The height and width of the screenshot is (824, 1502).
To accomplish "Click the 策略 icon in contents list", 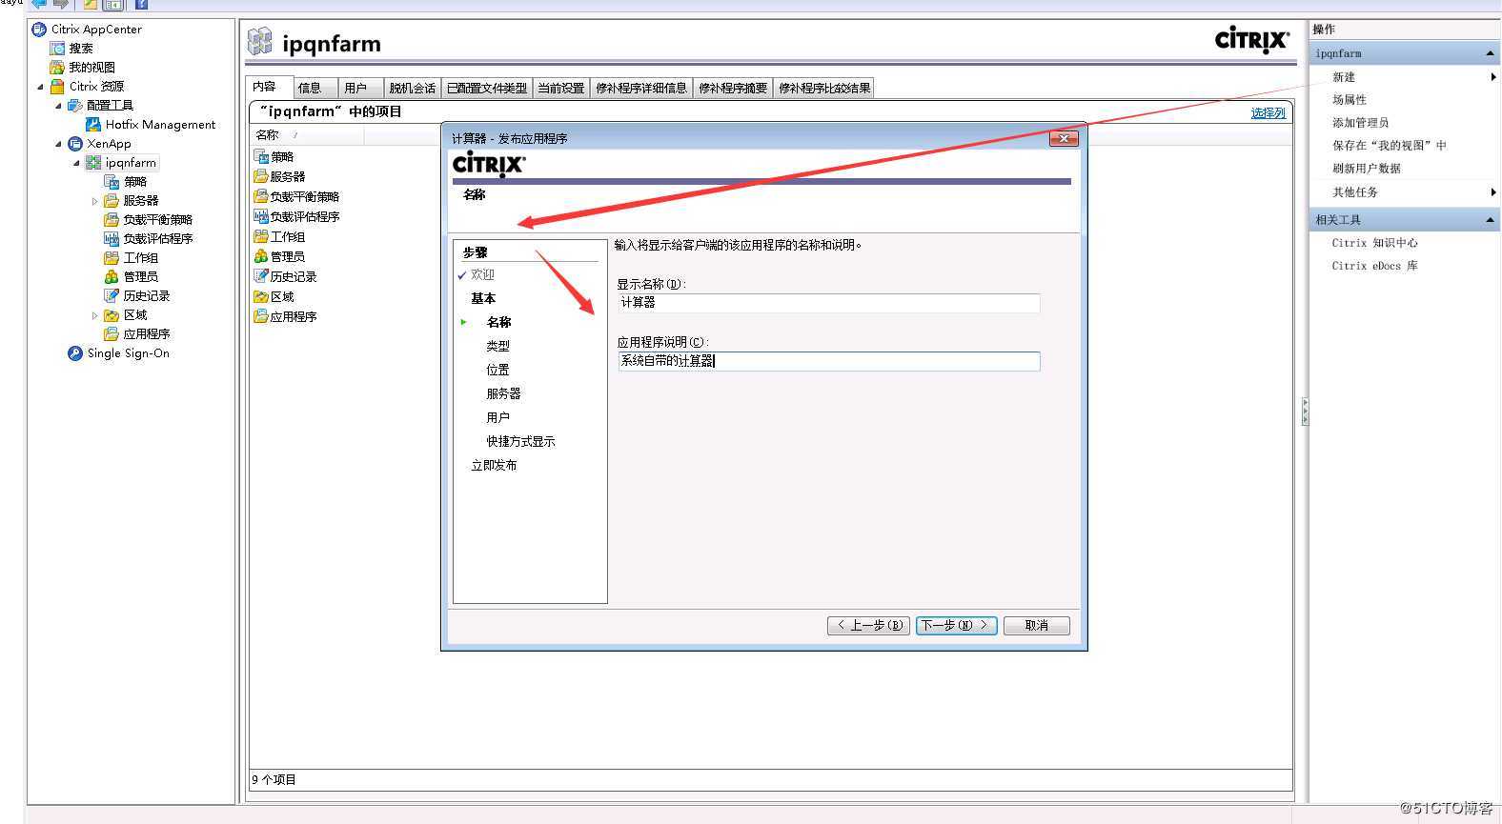I will coord(261,156).
